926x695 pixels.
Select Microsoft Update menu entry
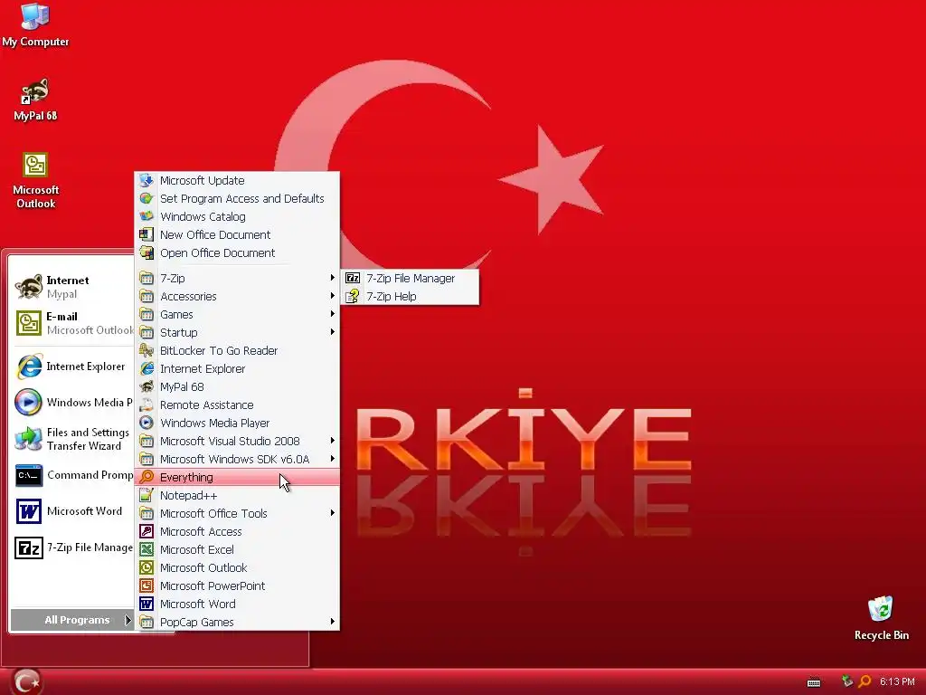[x=238, y=180]
